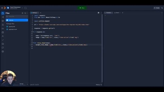
Task: Open the user Authentication sidebar icon
Action: (3, 36)
